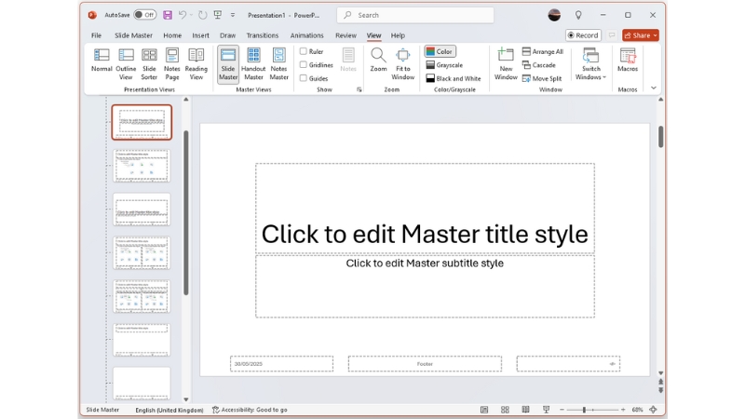Arrange All windows
745x419 pixels.
543,51
